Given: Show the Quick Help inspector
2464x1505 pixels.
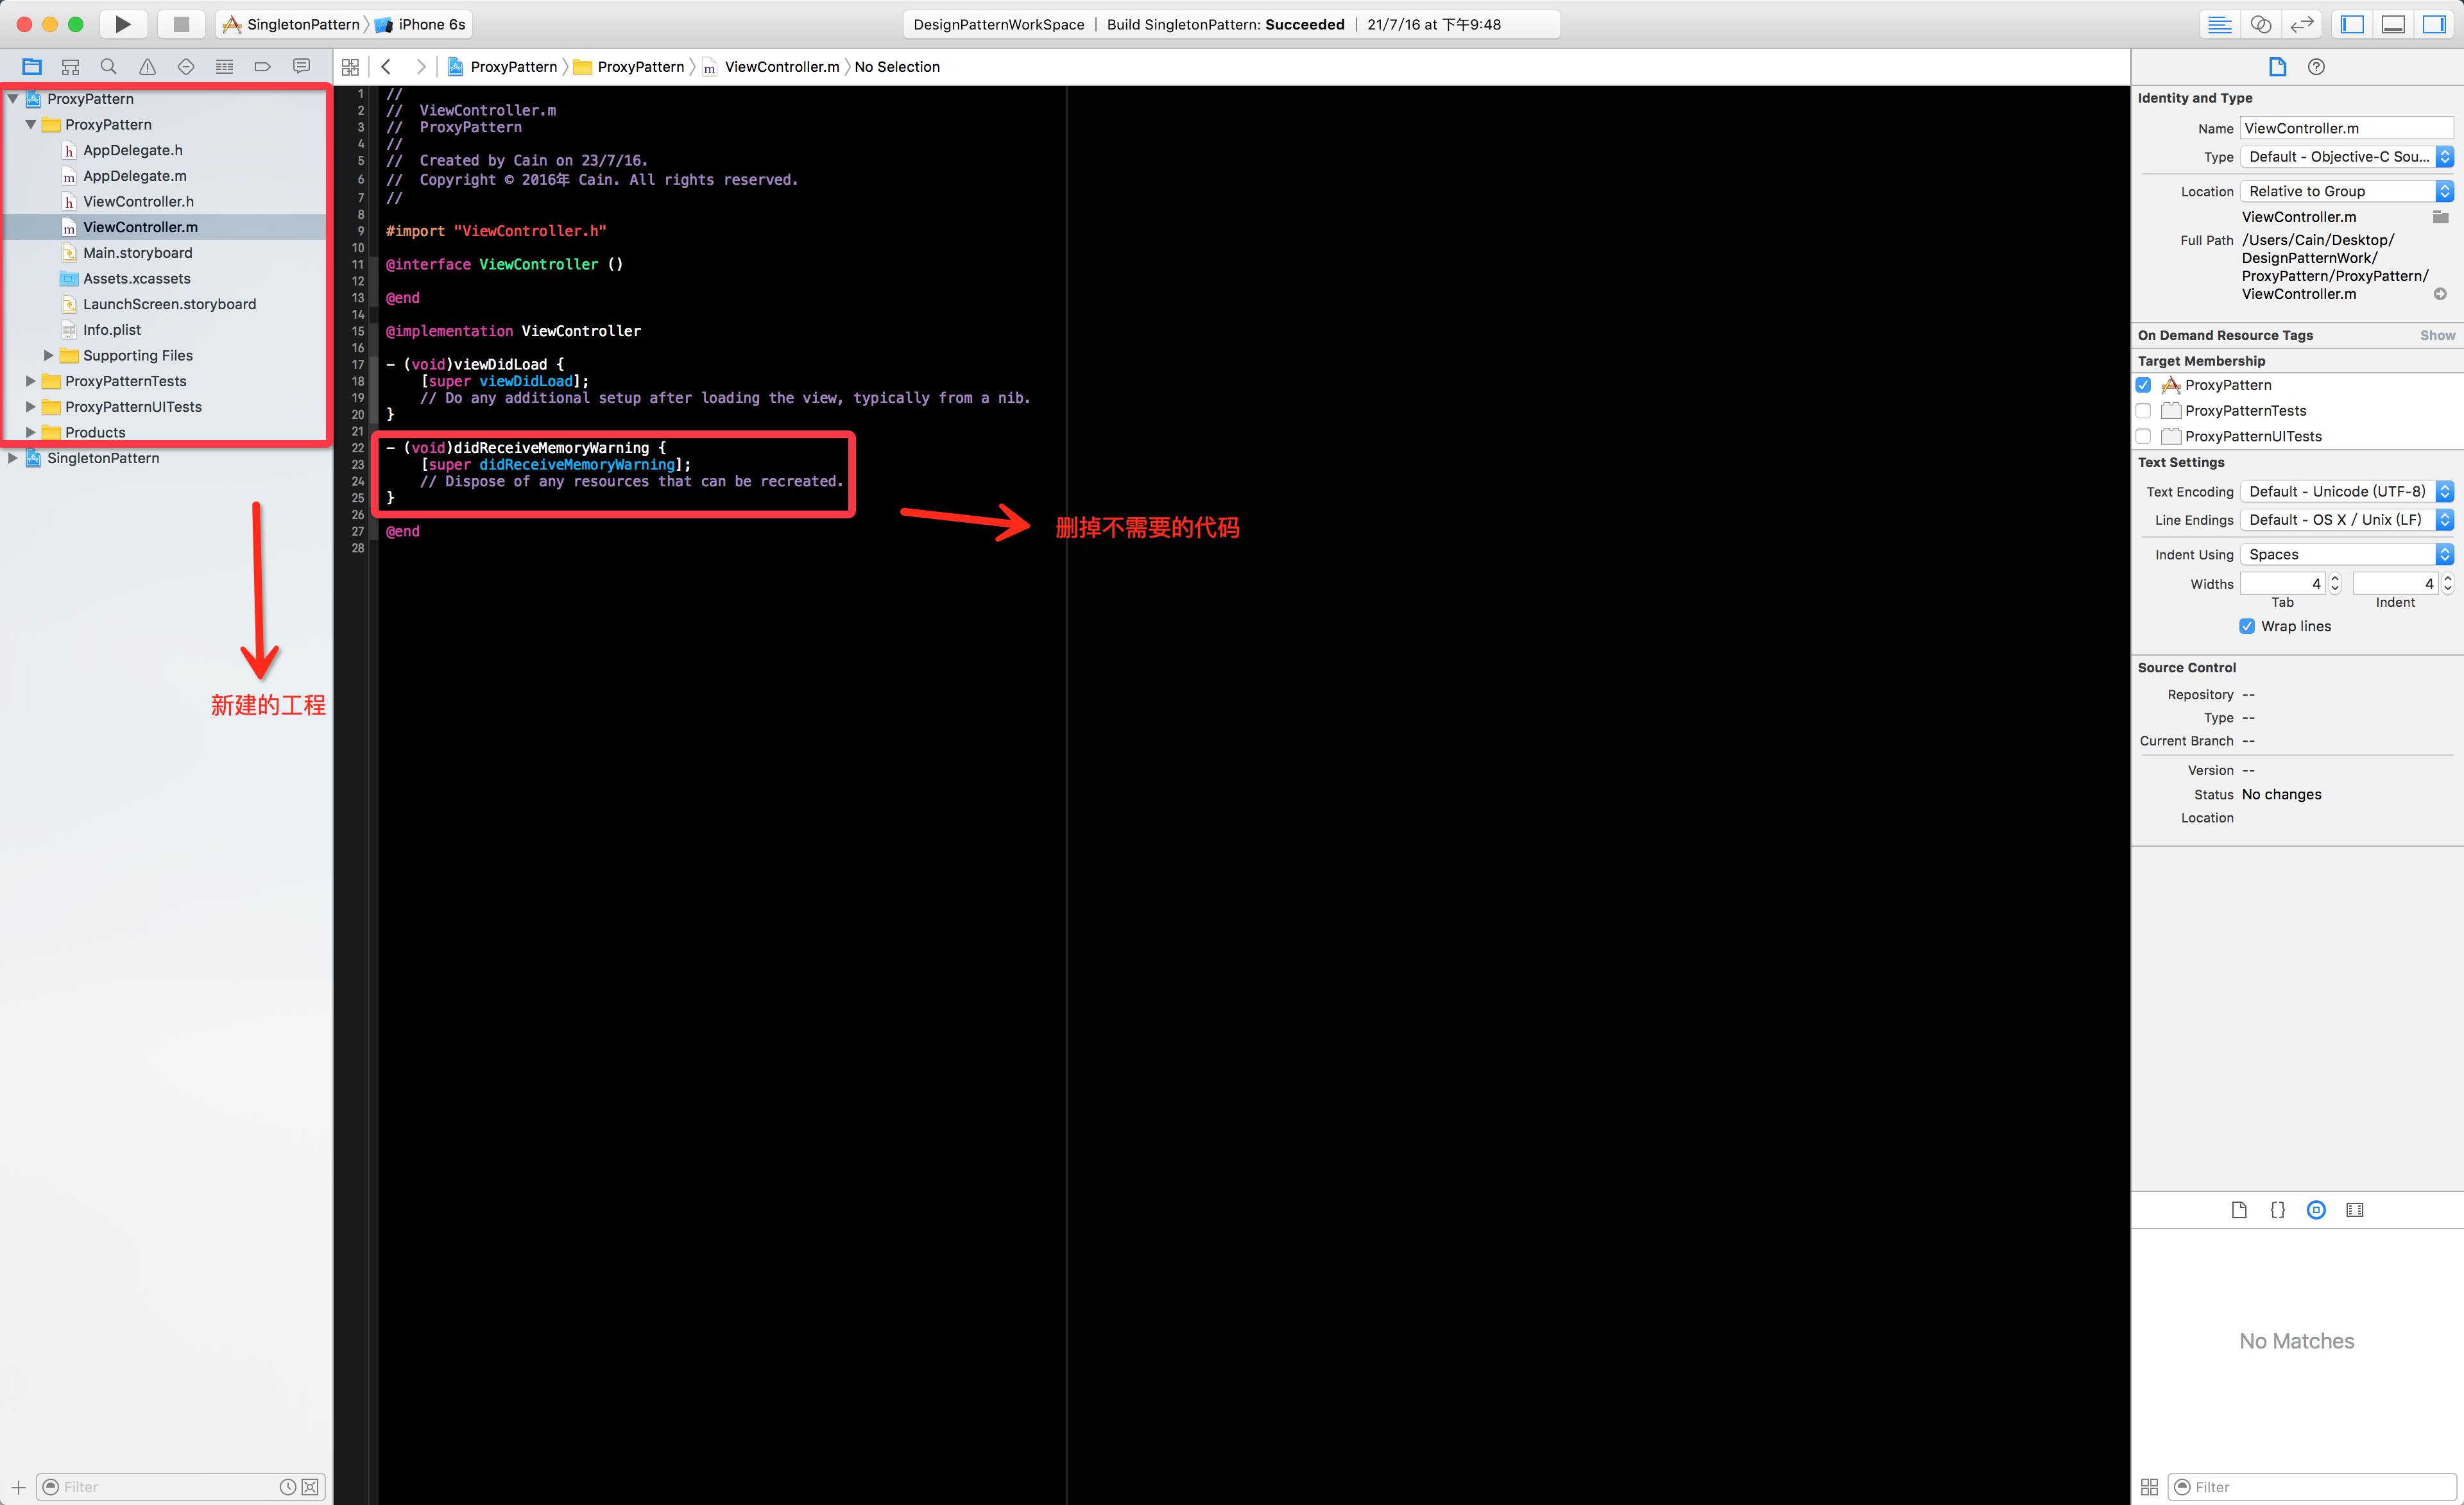Looking at the screenshot, I should (2316, 67).
